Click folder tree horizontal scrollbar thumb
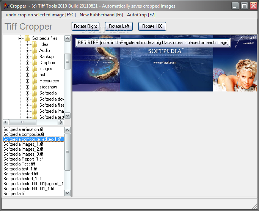 [x=23, y=122]
